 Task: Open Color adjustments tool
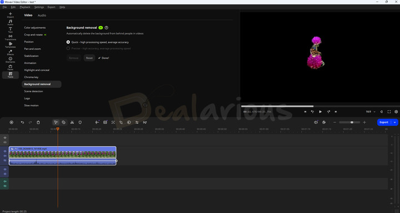coord(35,28)
